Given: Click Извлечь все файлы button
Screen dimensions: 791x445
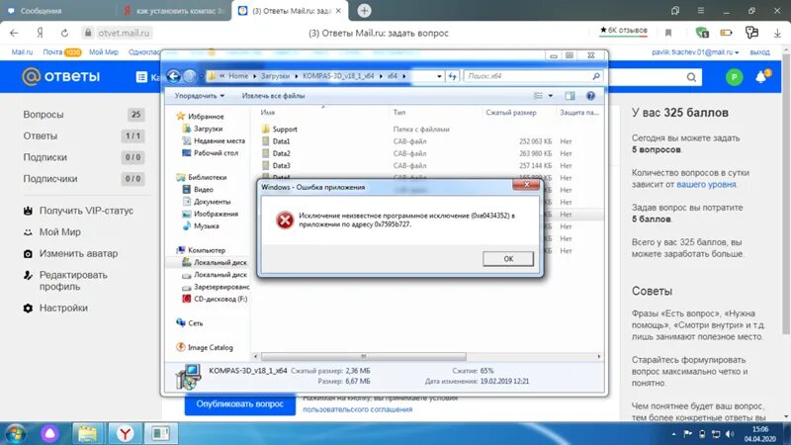Looking at the screenshot, I should coord(274,96).
